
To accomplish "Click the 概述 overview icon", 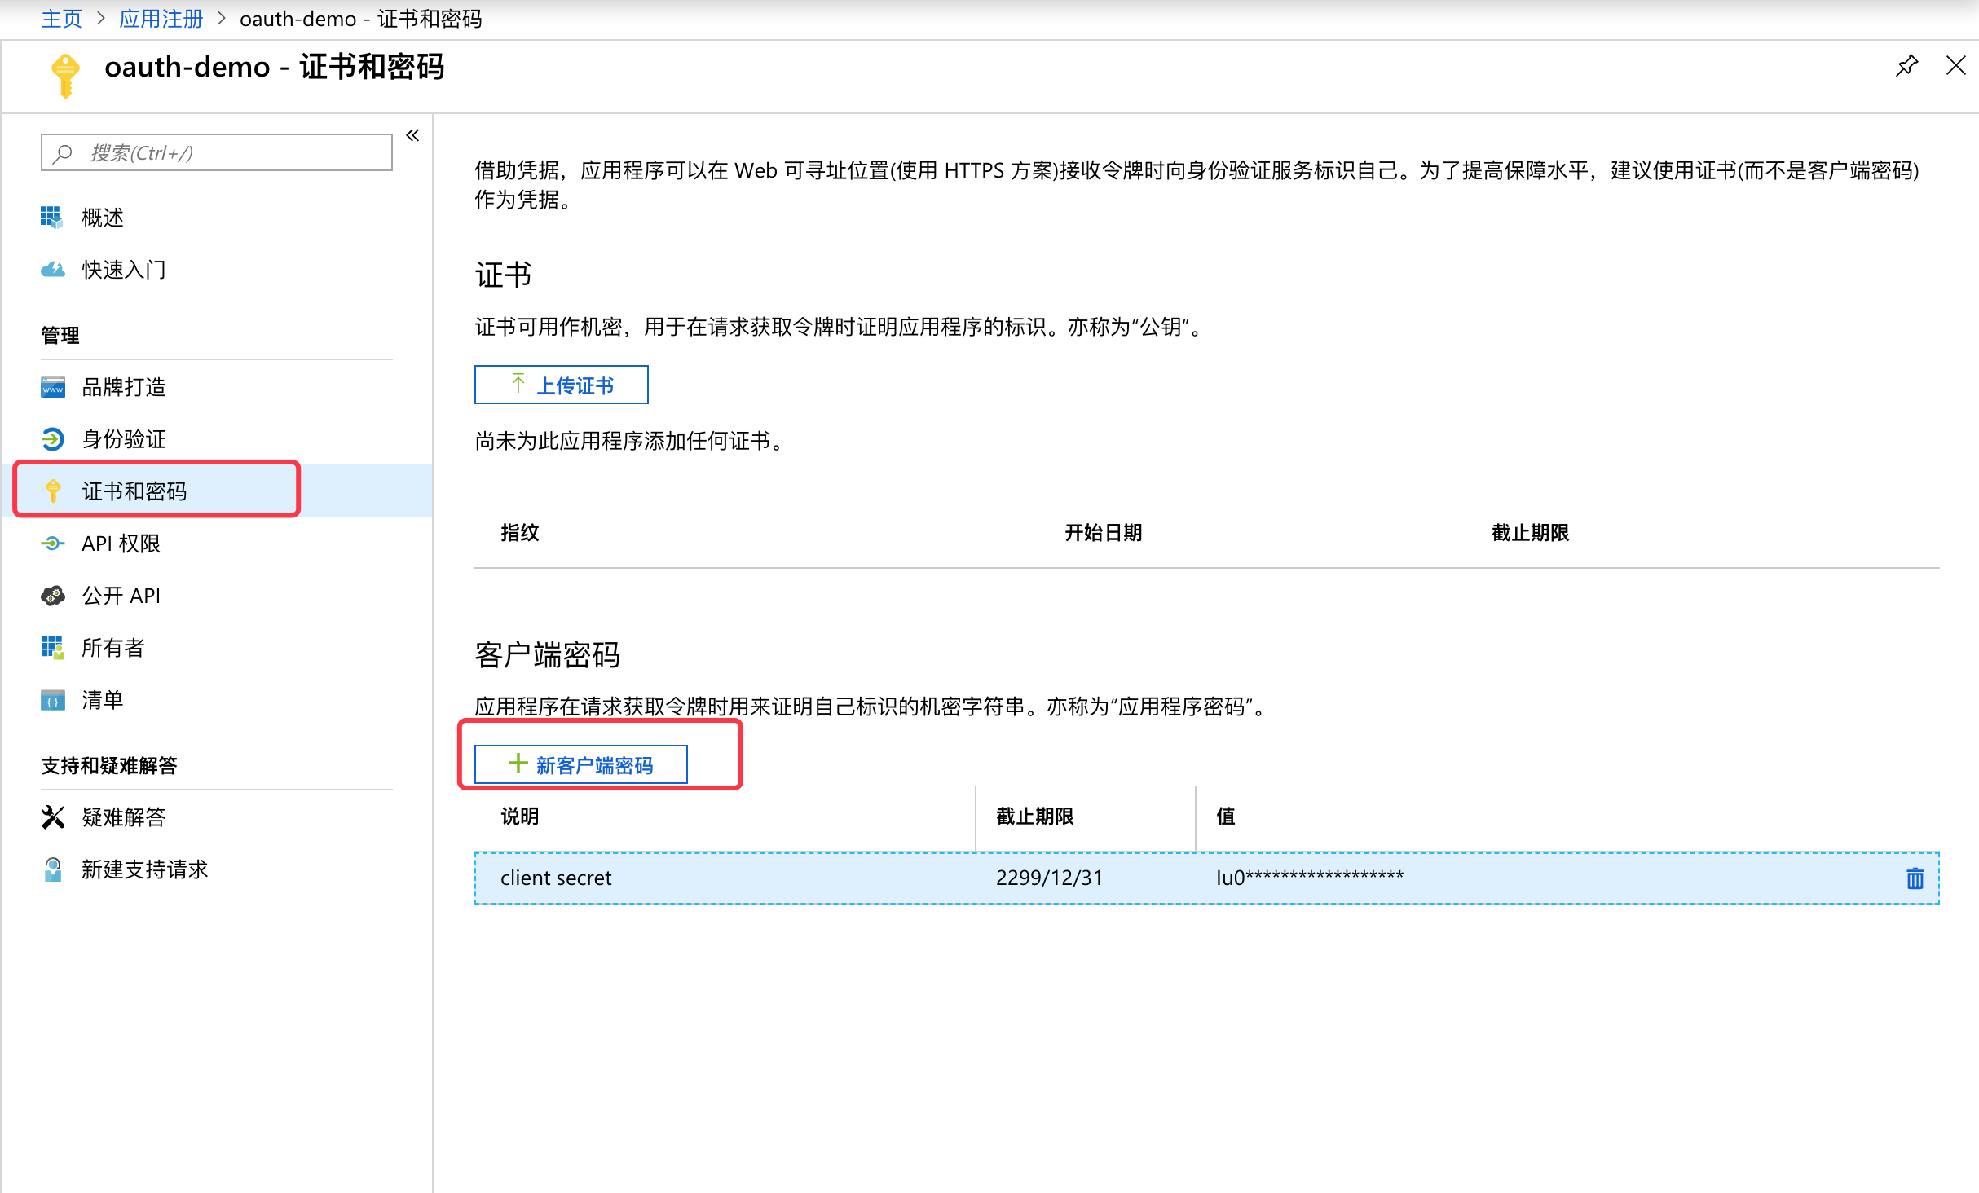I will [52, 218].
